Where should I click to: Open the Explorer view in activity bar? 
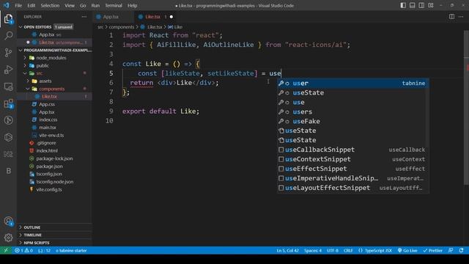pos(8,20)
